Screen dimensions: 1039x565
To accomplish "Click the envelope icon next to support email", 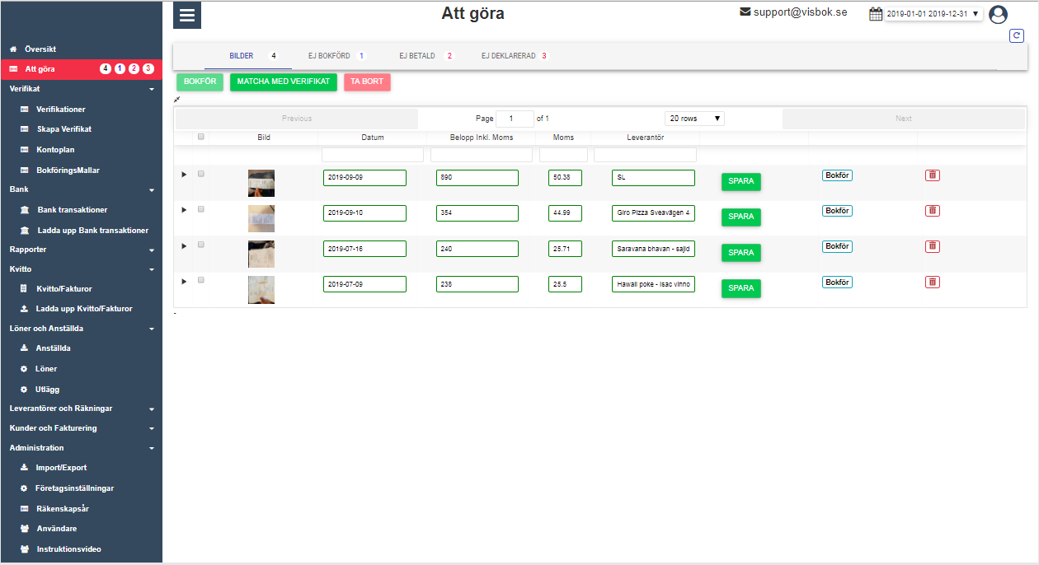I will [x=745, y=12].
